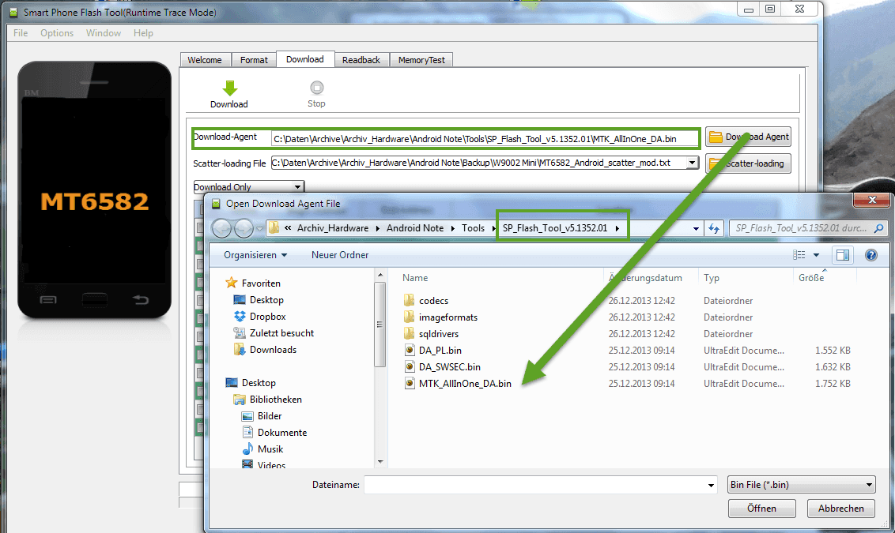Sort files by the Name column header

tap(415, 278)
